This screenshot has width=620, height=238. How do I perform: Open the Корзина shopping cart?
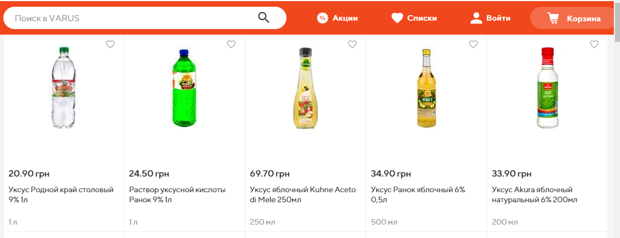click(x=573, y=18)
